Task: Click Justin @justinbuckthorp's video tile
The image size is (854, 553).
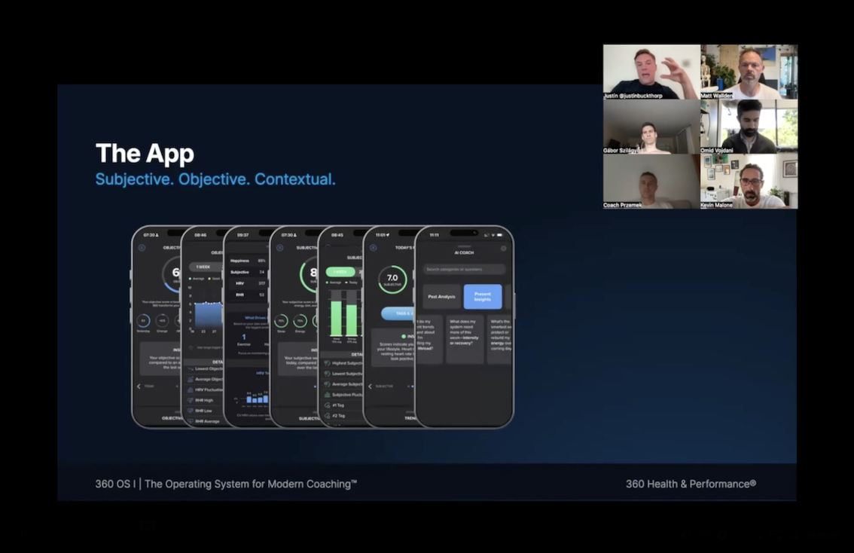Action: (x=651, y=72)
